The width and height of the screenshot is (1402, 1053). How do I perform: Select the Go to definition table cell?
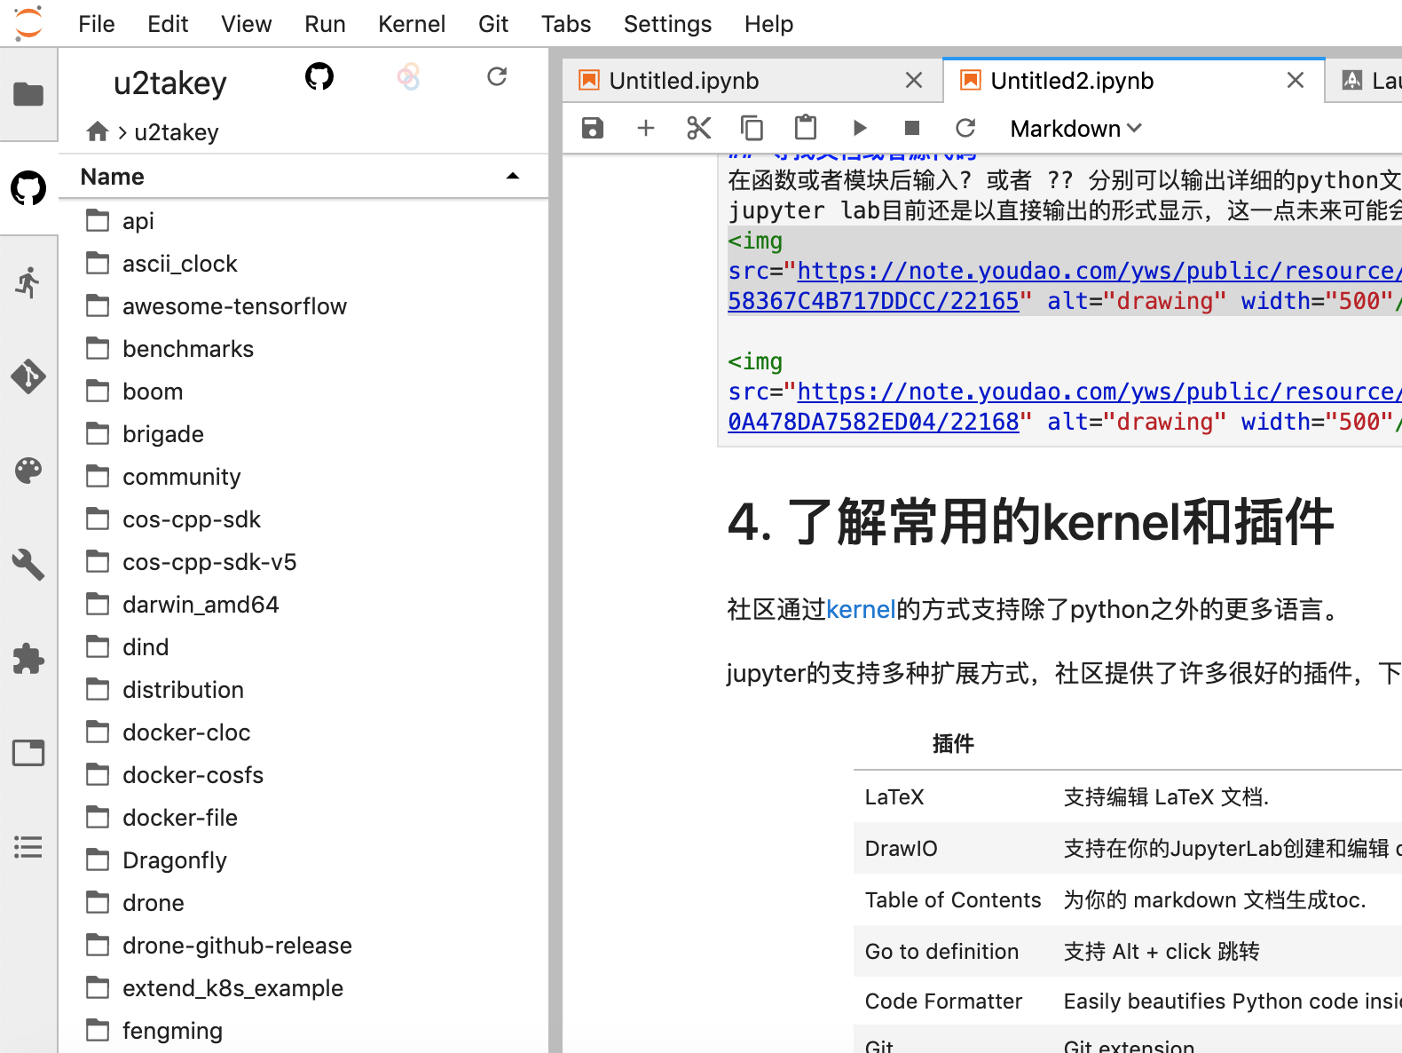click(953, 951)
